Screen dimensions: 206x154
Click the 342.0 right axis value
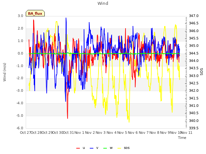click(194, 90)
